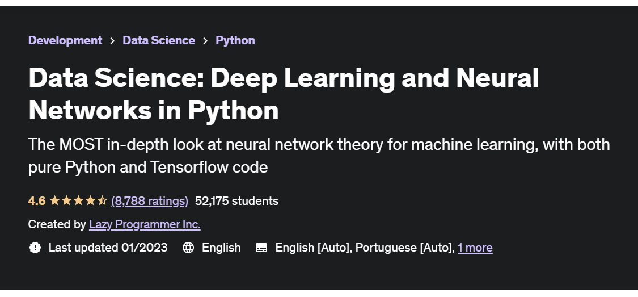Click the 52,175 students text
The image size is (638, 297).
coord(237,201)
